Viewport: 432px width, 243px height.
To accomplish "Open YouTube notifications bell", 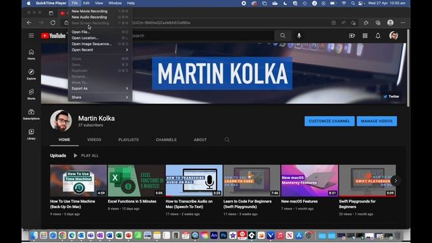I will coord(378,36).
